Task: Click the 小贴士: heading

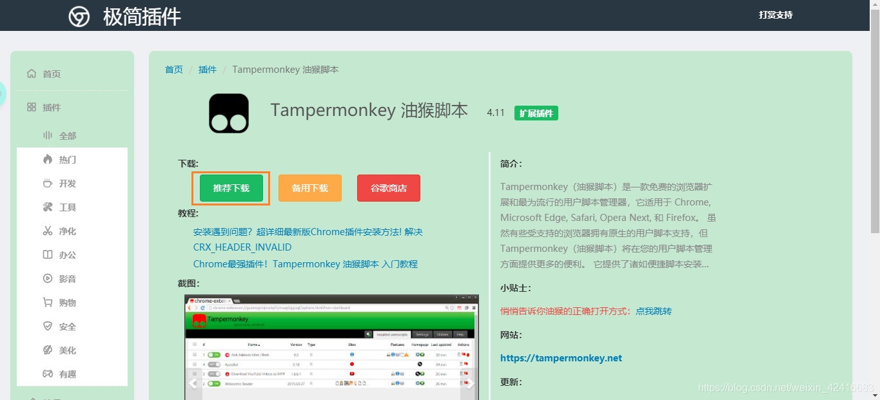Action: coord(516,288)
